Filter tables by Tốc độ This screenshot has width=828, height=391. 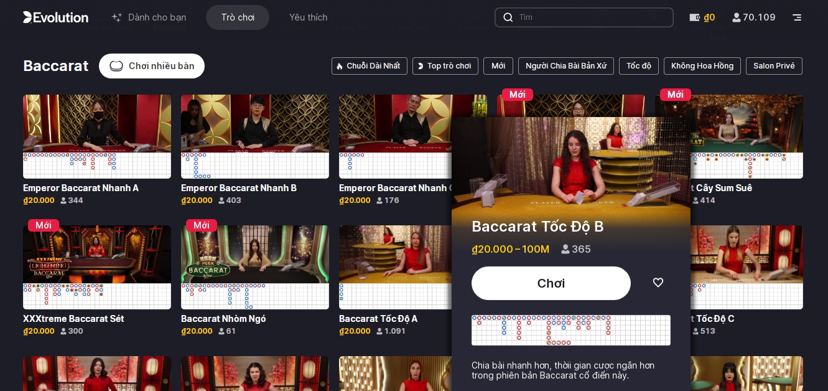(639, 66)
